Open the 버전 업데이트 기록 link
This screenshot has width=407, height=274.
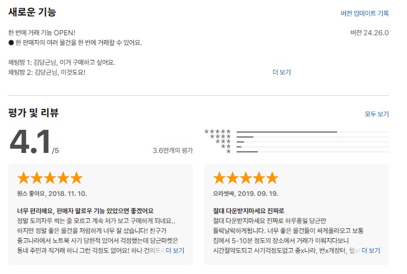[x=365, y=13]
